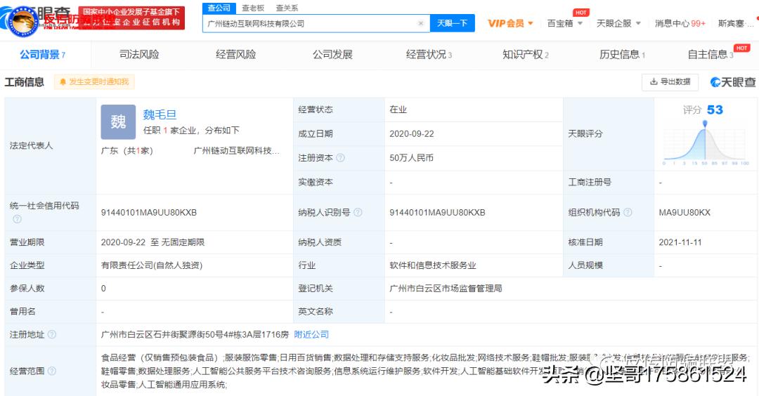Select the 查公司 search tab
The height and width of the screenshot is (396, 759).
[219, 8]
